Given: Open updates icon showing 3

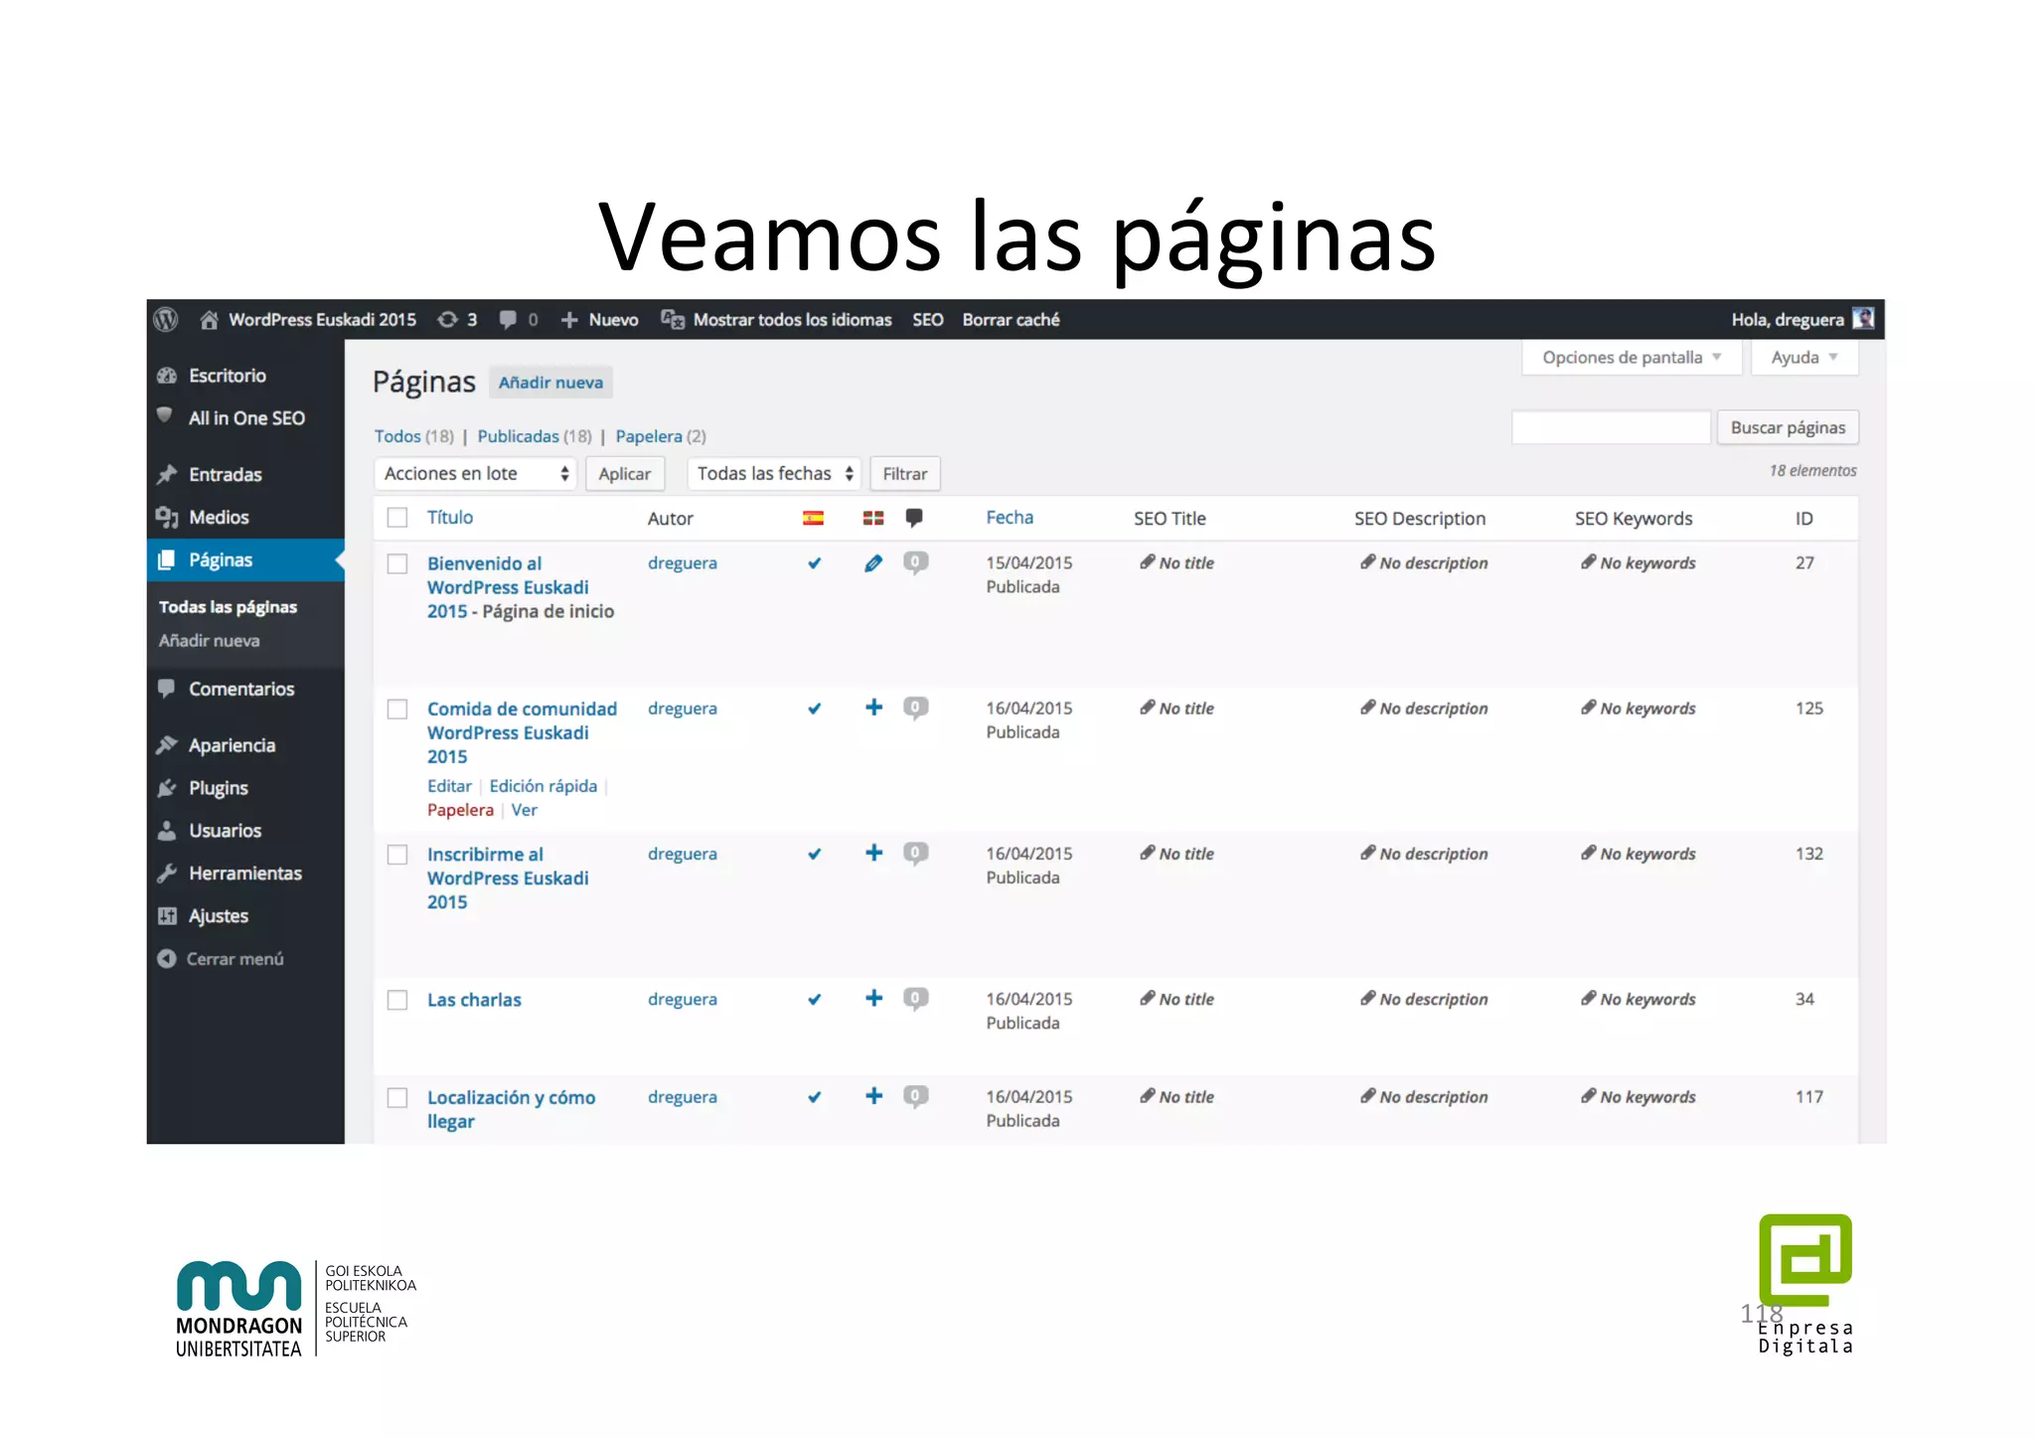Looking at the screenshot, I should (x=448, y=319).
